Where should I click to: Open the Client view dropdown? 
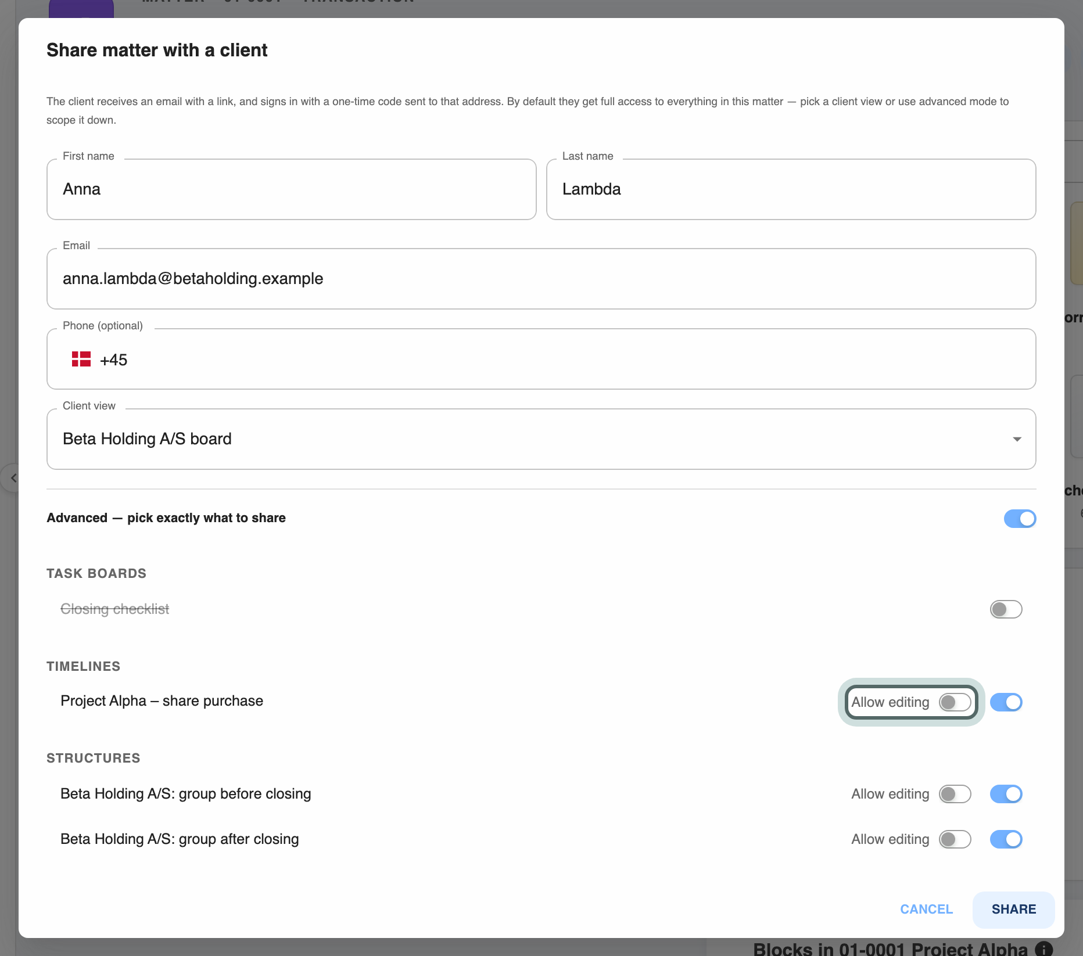(x=541, y=439)
